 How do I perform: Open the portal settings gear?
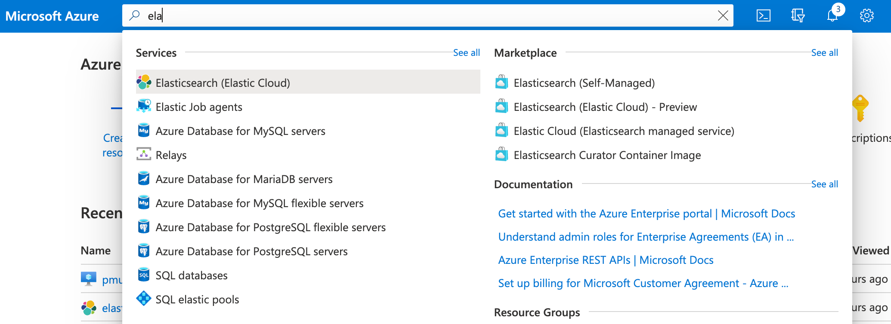pos(866,16)
